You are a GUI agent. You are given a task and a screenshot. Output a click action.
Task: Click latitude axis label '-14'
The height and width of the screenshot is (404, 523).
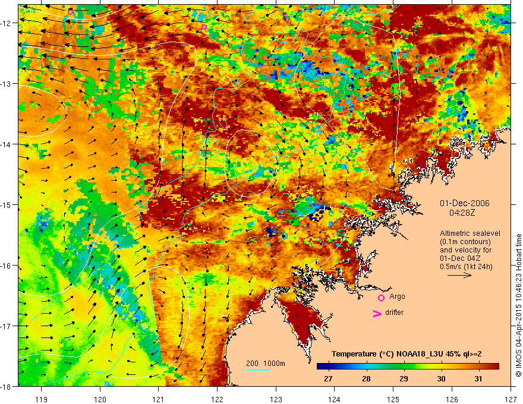tap(6, 144)
